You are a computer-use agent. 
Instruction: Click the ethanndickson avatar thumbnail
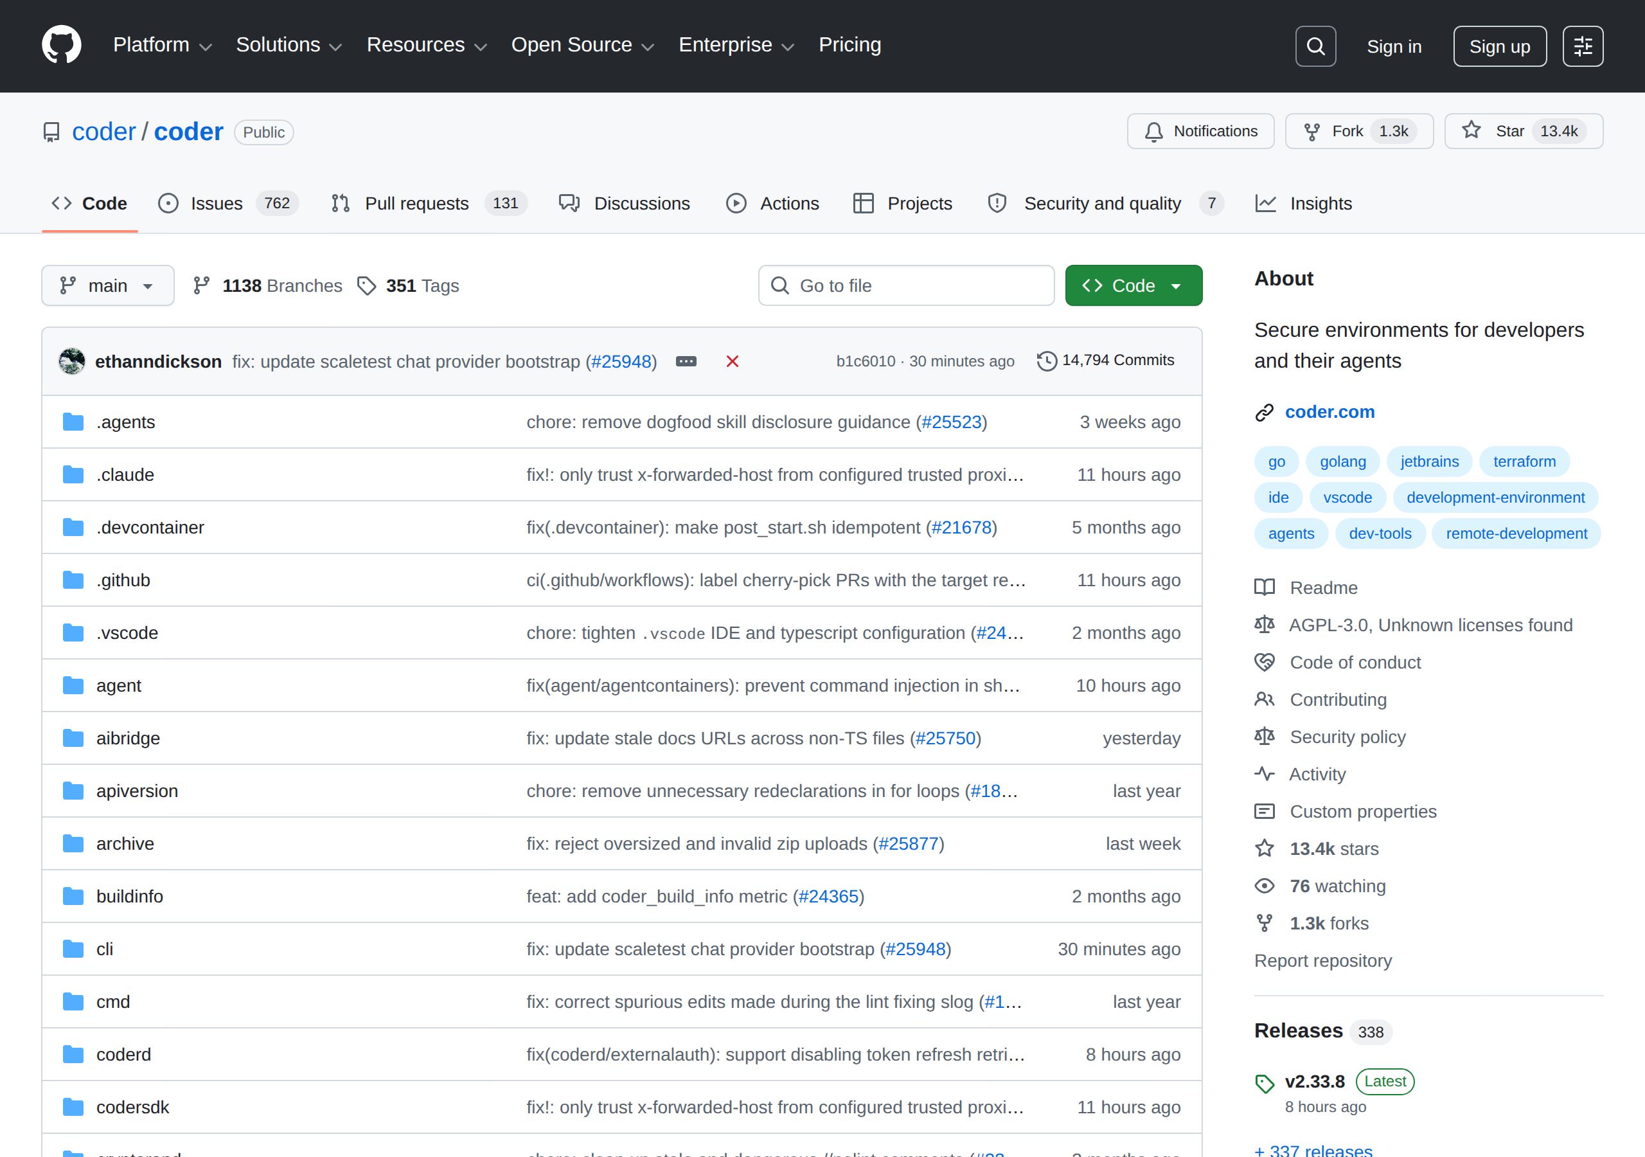pyautogui.click(x=71, y=361)
